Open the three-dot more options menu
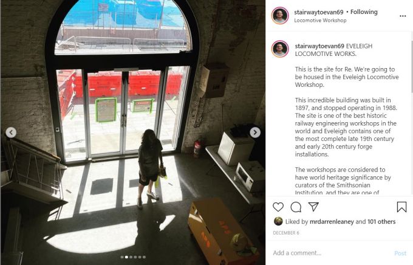This screenshot has width=413, height=265. (x=403, y=16)
